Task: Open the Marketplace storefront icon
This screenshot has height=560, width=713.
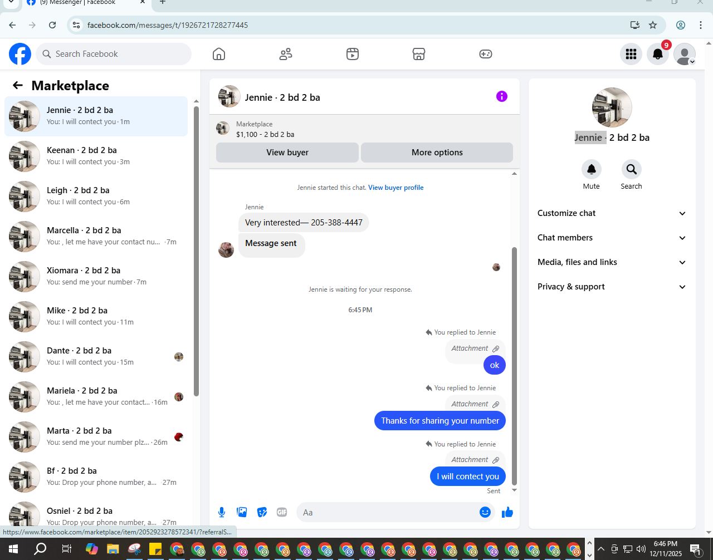Action: click(419, 54)
